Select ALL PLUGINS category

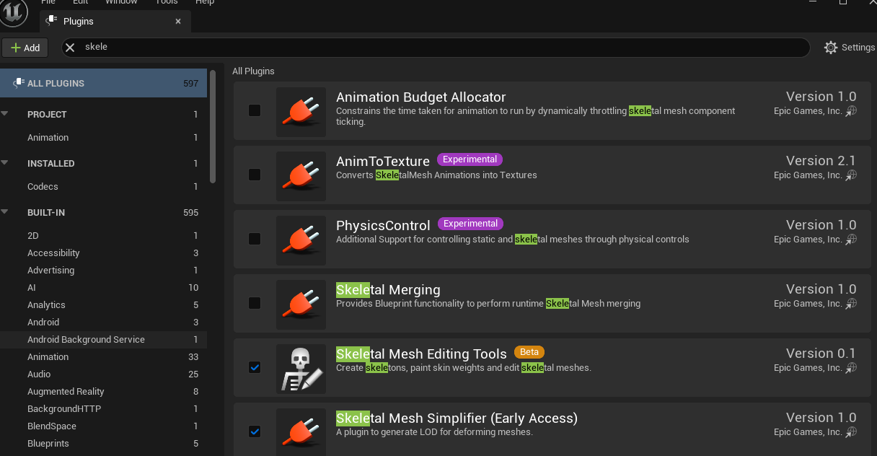click(x=103, y=83)
